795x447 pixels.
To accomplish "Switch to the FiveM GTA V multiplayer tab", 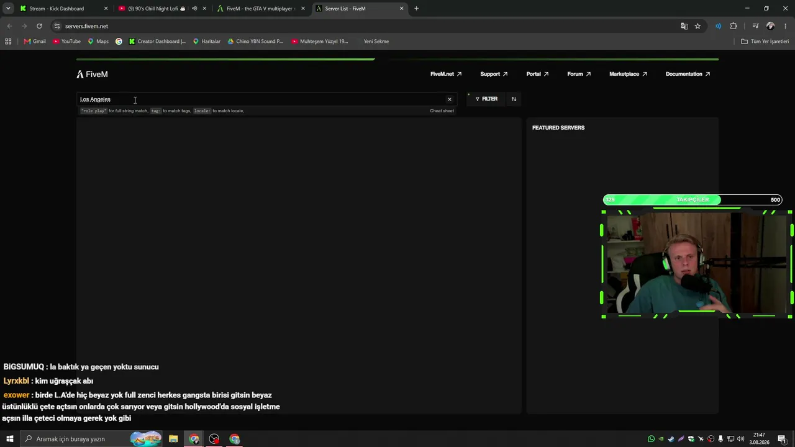I will pyautogui.click(x=260, y=9).
